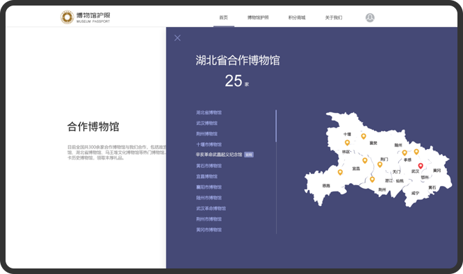Open 襄阳市博物馆 in the list
The width and height of the screenshot is (463, 274).
tap(209, 187)
